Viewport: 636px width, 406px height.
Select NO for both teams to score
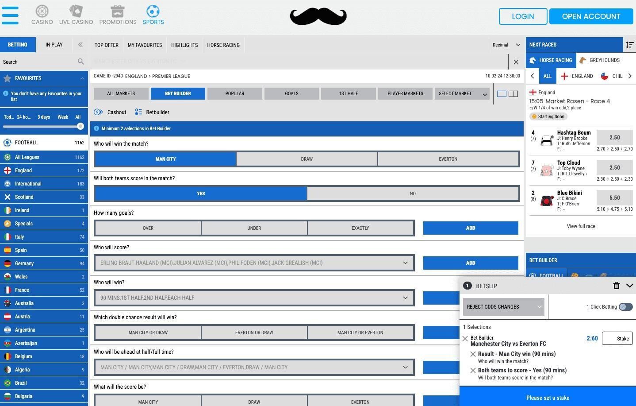(x=413, y=193)
